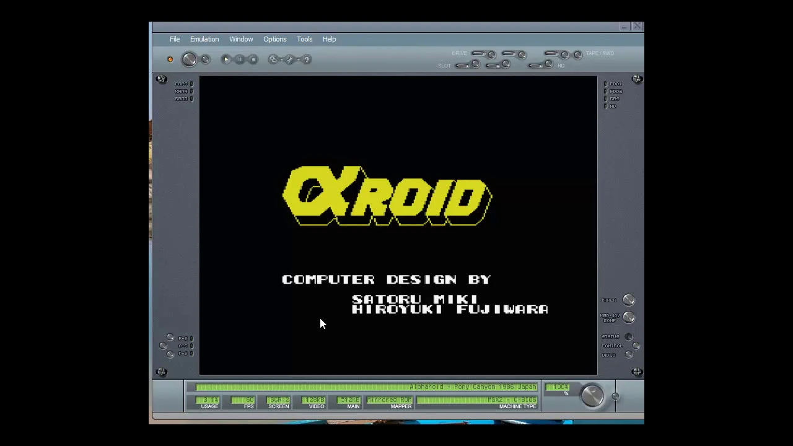Viewport: 793px width, 446px height.
Task: Expand dropdown arrow next to wrench icon
Action: coord(298,59)
